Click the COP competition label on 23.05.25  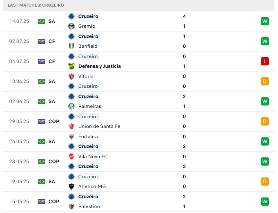tap(54, 161)
